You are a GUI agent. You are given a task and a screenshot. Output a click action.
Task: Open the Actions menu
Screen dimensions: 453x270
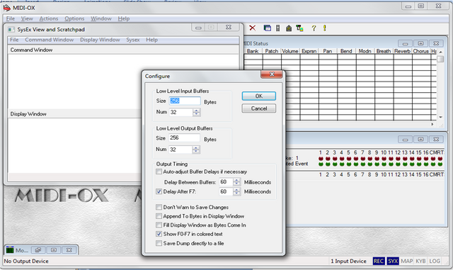point(49,18)
